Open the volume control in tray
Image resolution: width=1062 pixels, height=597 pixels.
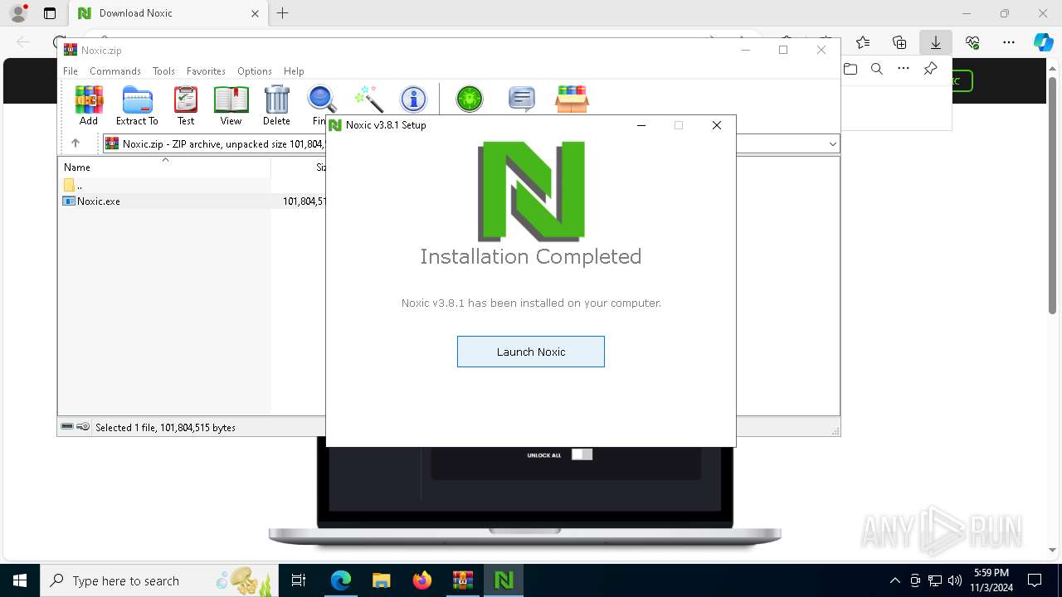pos(955,580)
